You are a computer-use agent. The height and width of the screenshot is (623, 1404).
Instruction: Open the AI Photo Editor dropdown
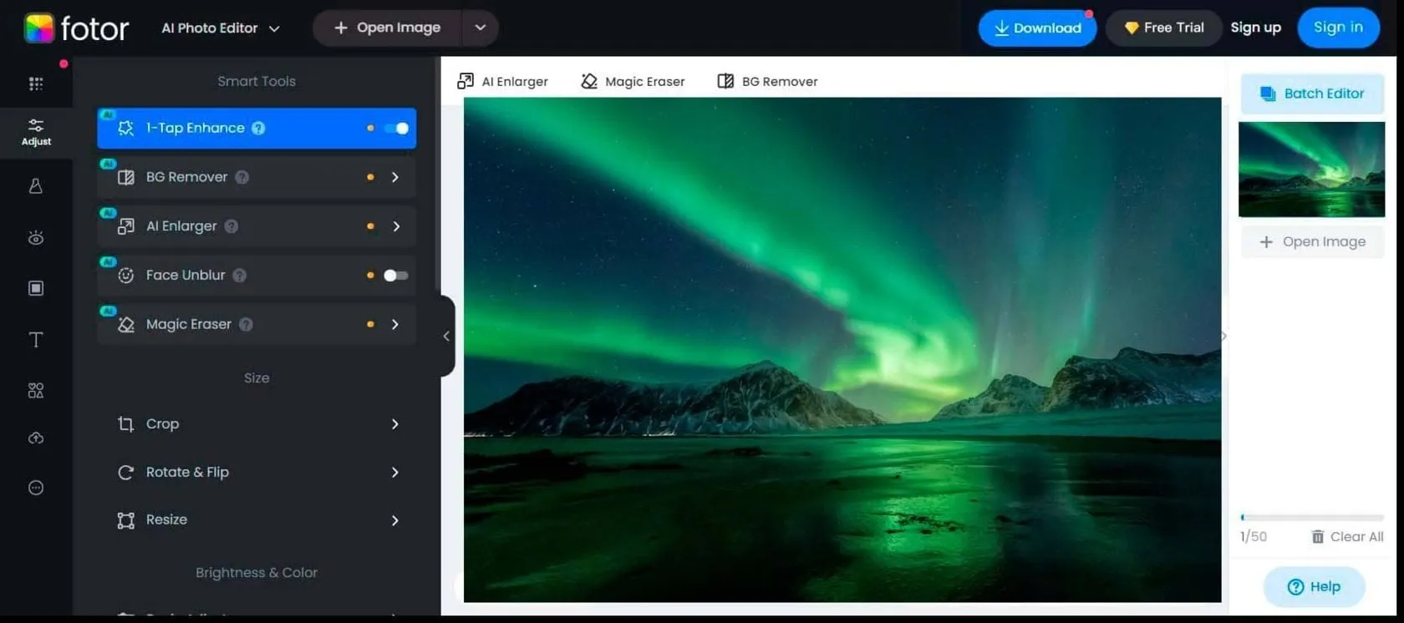[x=221, y=28]
